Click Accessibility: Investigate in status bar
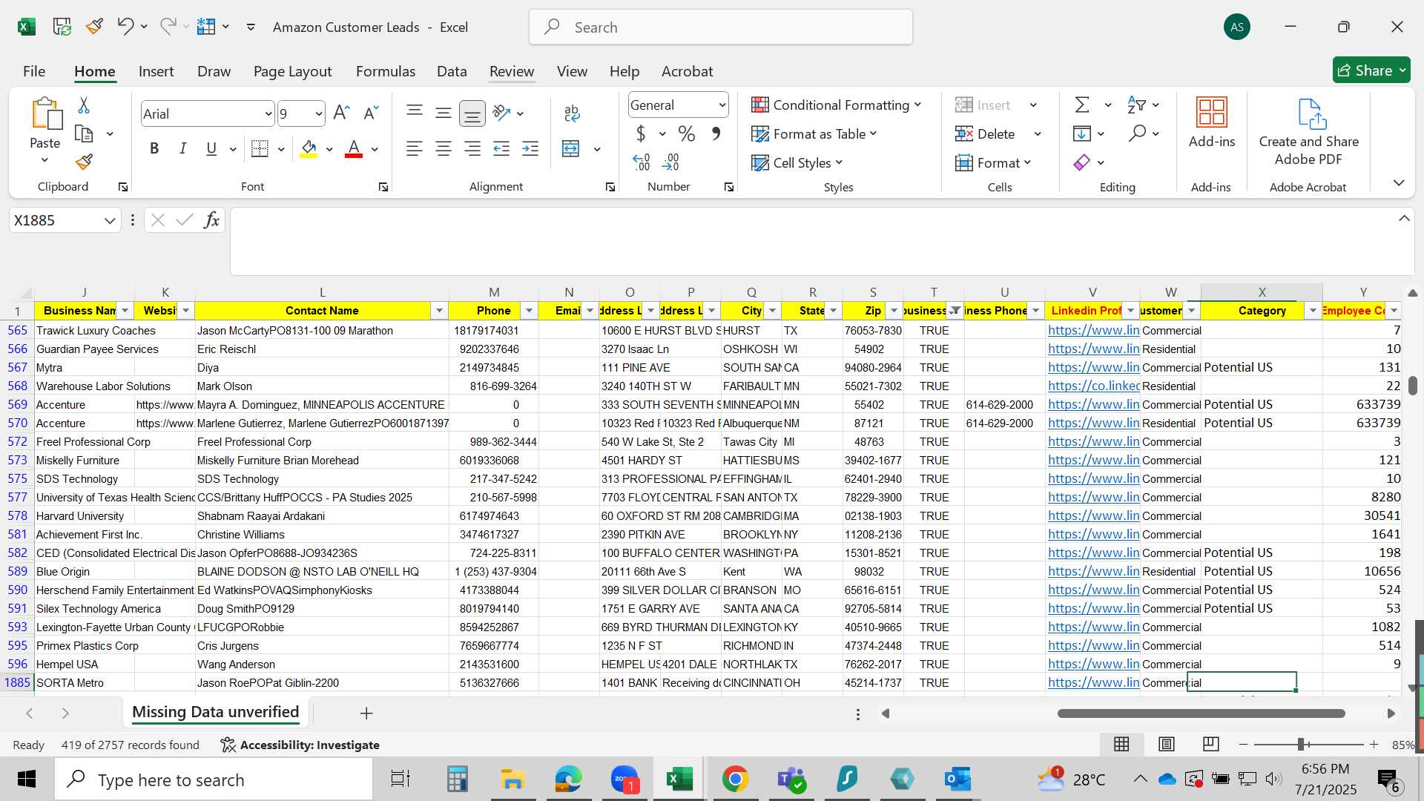This screenshot has height=801, width=1424. pyautogui.click(x=300, y=745)
